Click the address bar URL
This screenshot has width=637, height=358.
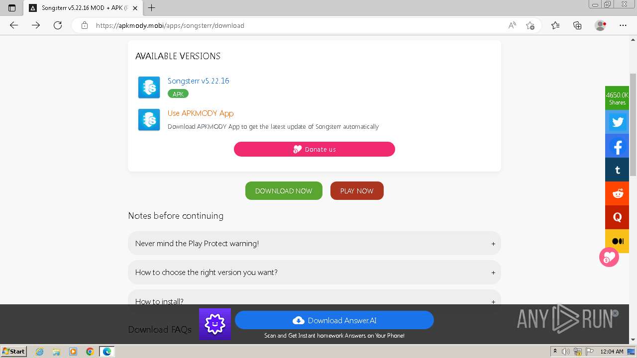(170, 25)
